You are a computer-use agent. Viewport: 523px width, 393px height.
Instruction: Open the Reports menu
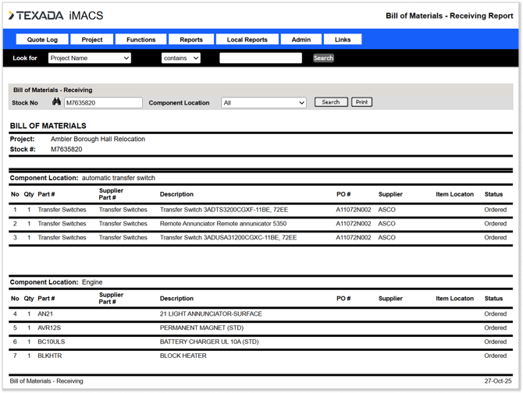click(191, 40)
